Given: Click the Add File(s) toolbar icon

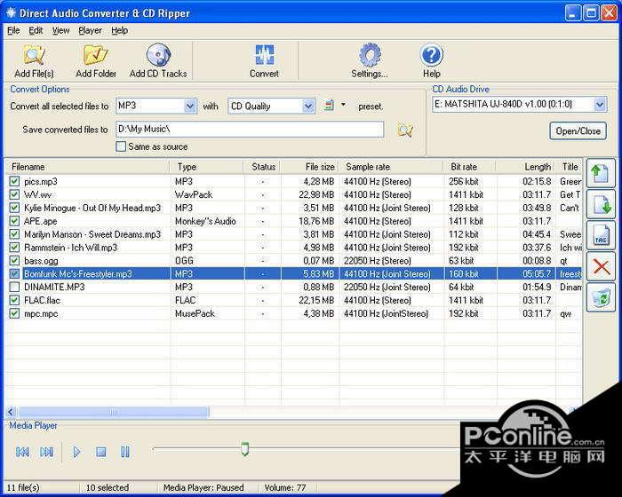Looking at the screenshot, I should [x=34, y=55].
